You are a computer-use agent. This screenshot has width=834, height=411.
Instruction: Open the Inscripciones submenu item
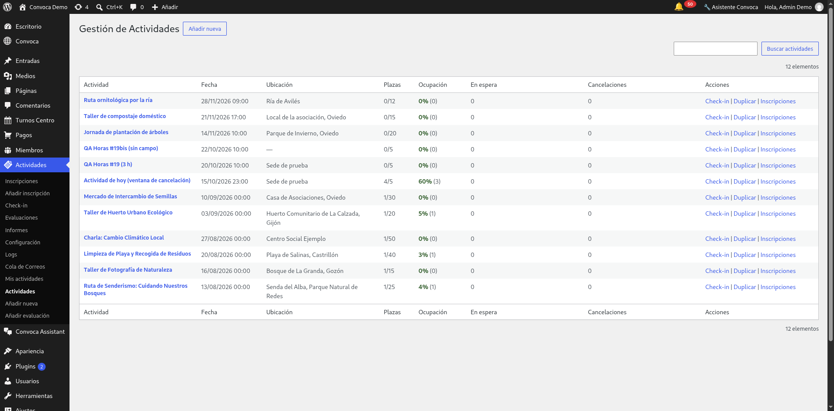pos(21,181)
